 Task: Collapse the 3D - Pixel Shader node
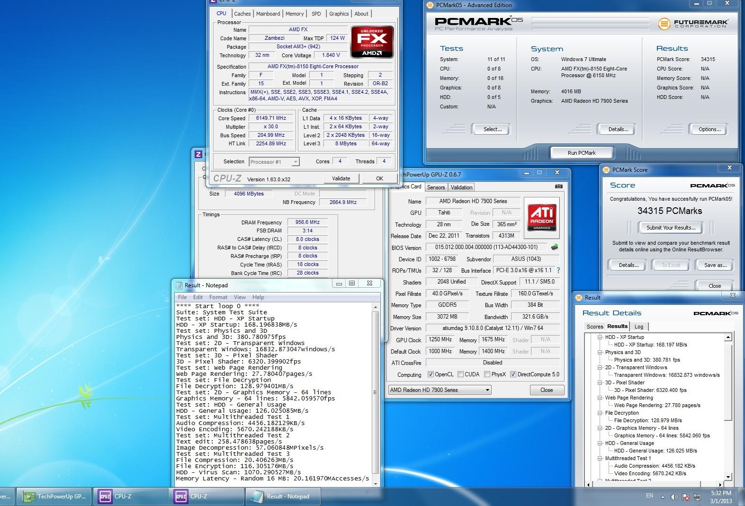pos(600,383)
